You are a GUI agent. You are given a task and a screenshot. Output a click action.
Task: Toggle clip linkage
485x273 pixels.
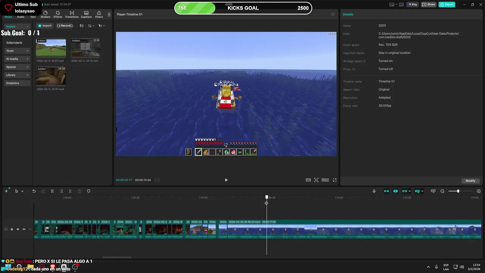click(405, 191)
